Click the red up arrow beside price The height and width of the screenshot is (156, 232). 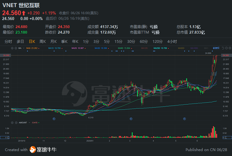tap(24, 13)
